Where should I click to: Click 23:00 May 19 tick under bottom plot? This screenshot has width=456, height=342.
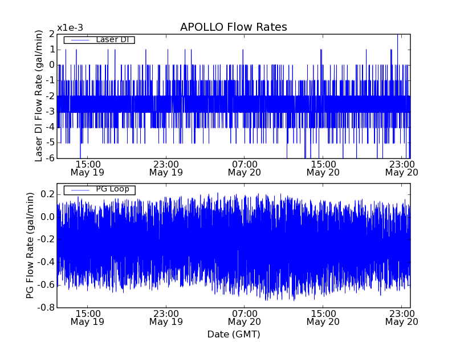tap(166, 317)
